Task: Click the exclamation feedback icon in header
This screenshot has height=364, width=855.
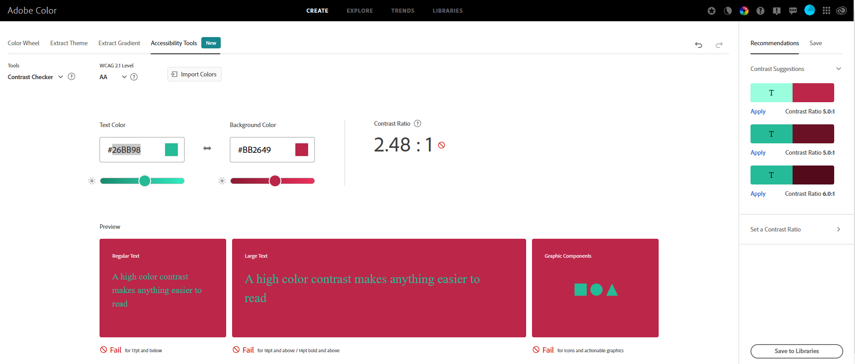Action: tap(777, 11)
